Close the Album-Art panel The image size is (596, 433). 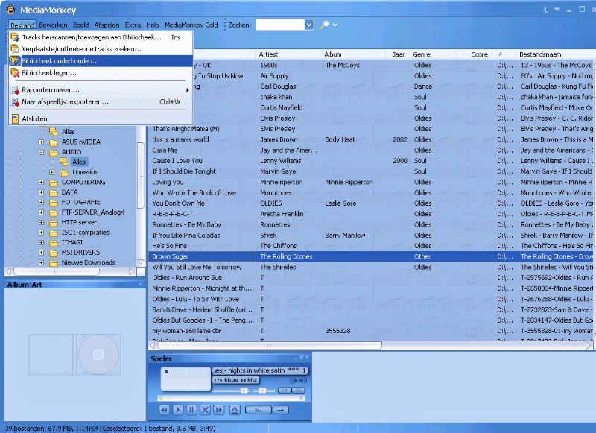pyautogui.click(x=140, y=285)
